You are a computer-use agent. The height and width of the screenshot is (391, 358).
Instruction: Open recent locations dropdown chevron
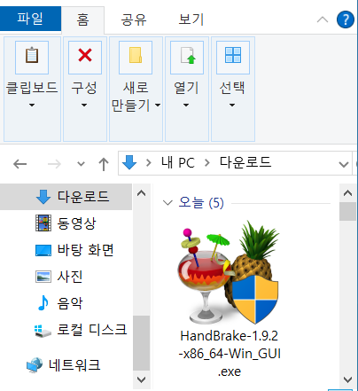(81, 163)
